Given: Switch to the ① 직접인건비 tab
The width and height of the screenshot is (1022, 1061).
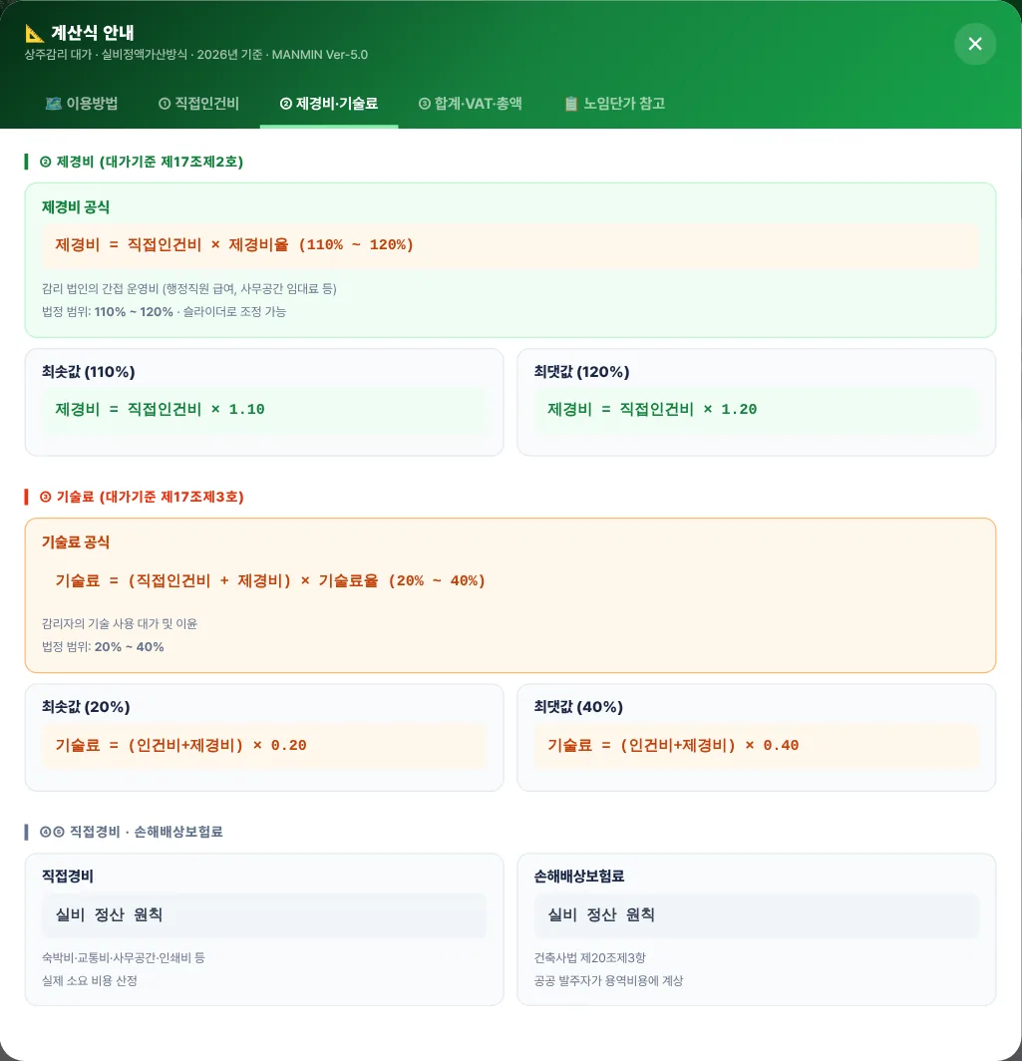Looking at the screenshot, I should tap(198, 104).
